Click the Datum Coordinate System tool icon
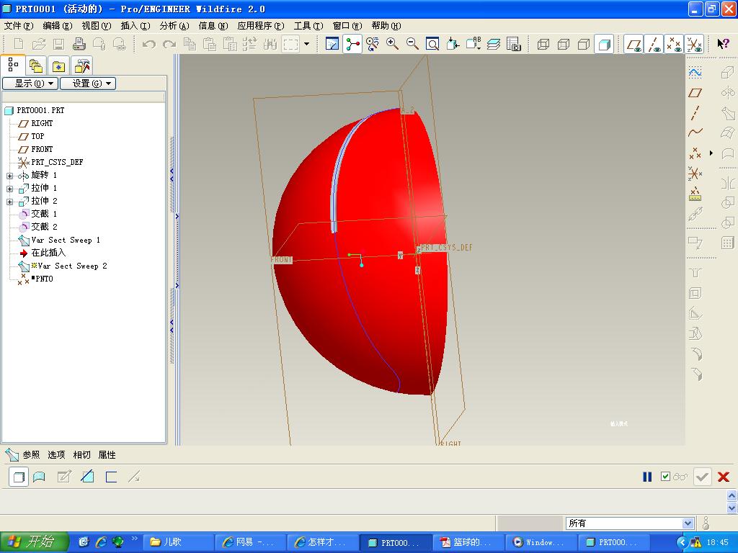Image resolution: width=738 pixels, height=553 pixels. click(x=695, y=174)
